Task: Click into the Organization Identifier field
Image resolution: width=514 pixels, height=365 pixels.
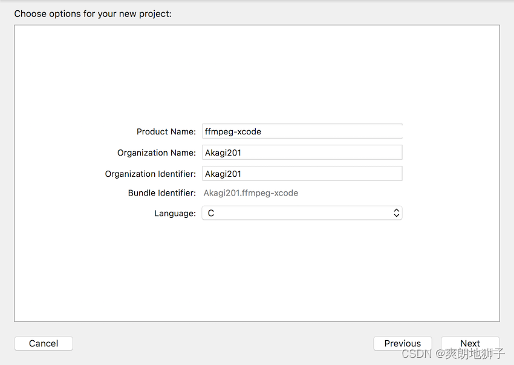Action: (302, 173)
